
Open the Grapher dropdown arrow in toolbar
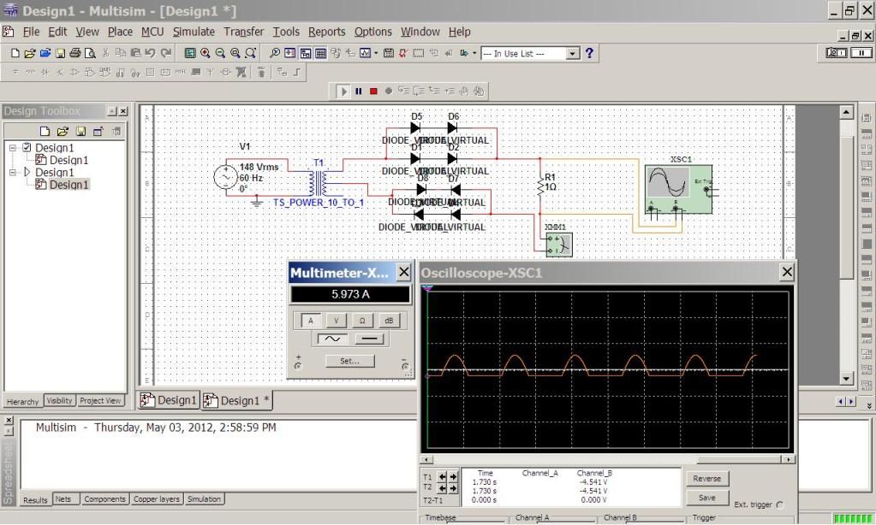[376, 54]
